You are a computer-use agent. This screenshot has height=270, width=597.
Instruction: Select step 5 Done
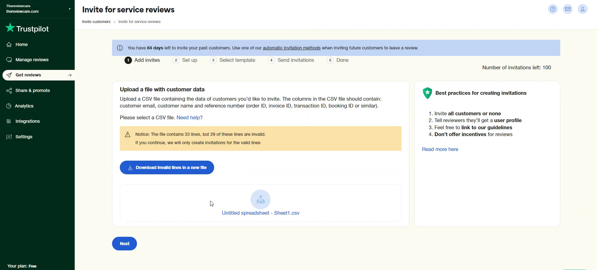click(x=338, y=60)
